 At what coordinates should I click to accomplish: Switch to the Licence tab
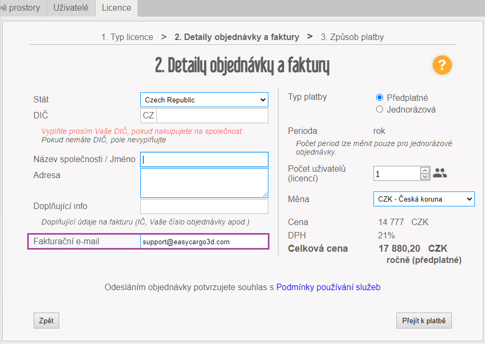pyautogui.click(x=116, y=7)
